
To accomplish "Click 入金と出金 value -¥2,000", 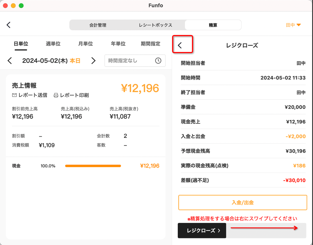I will click(x=296, y=137).
